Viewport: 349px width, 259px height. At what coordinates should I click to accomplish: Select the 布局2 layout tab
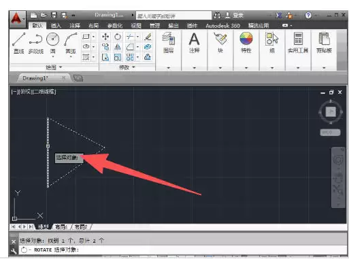click(81, 227)
